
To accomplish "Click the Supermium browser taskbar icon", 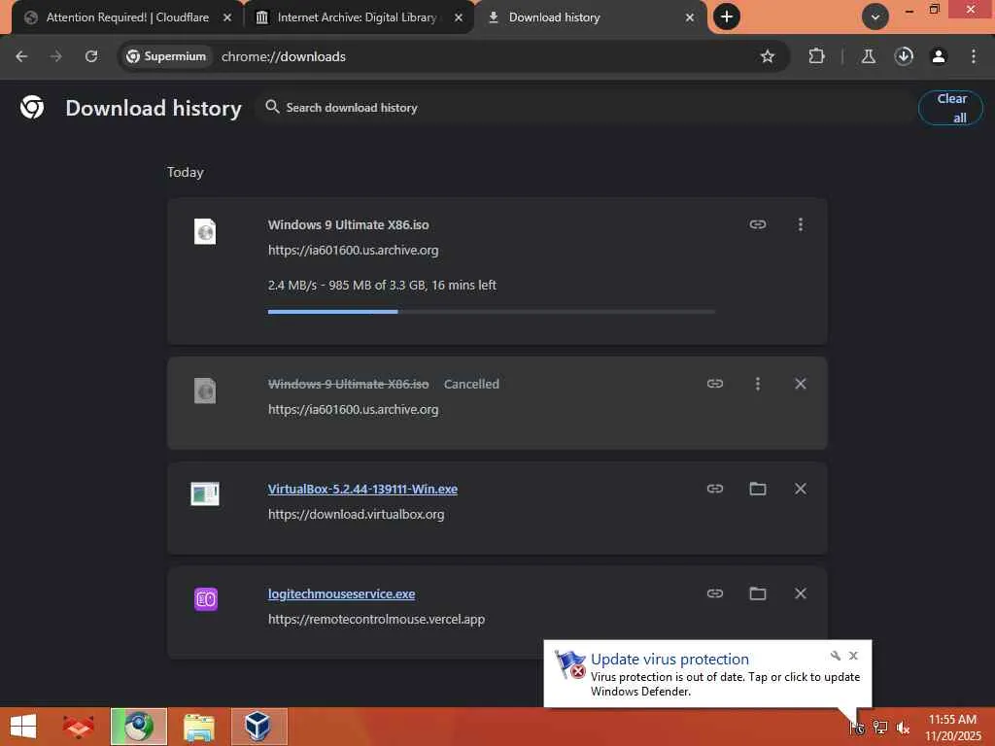I will pos(139,727).
